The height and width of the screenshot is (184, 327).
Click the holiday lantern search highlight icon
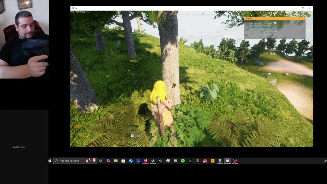[x=91, y=160]
